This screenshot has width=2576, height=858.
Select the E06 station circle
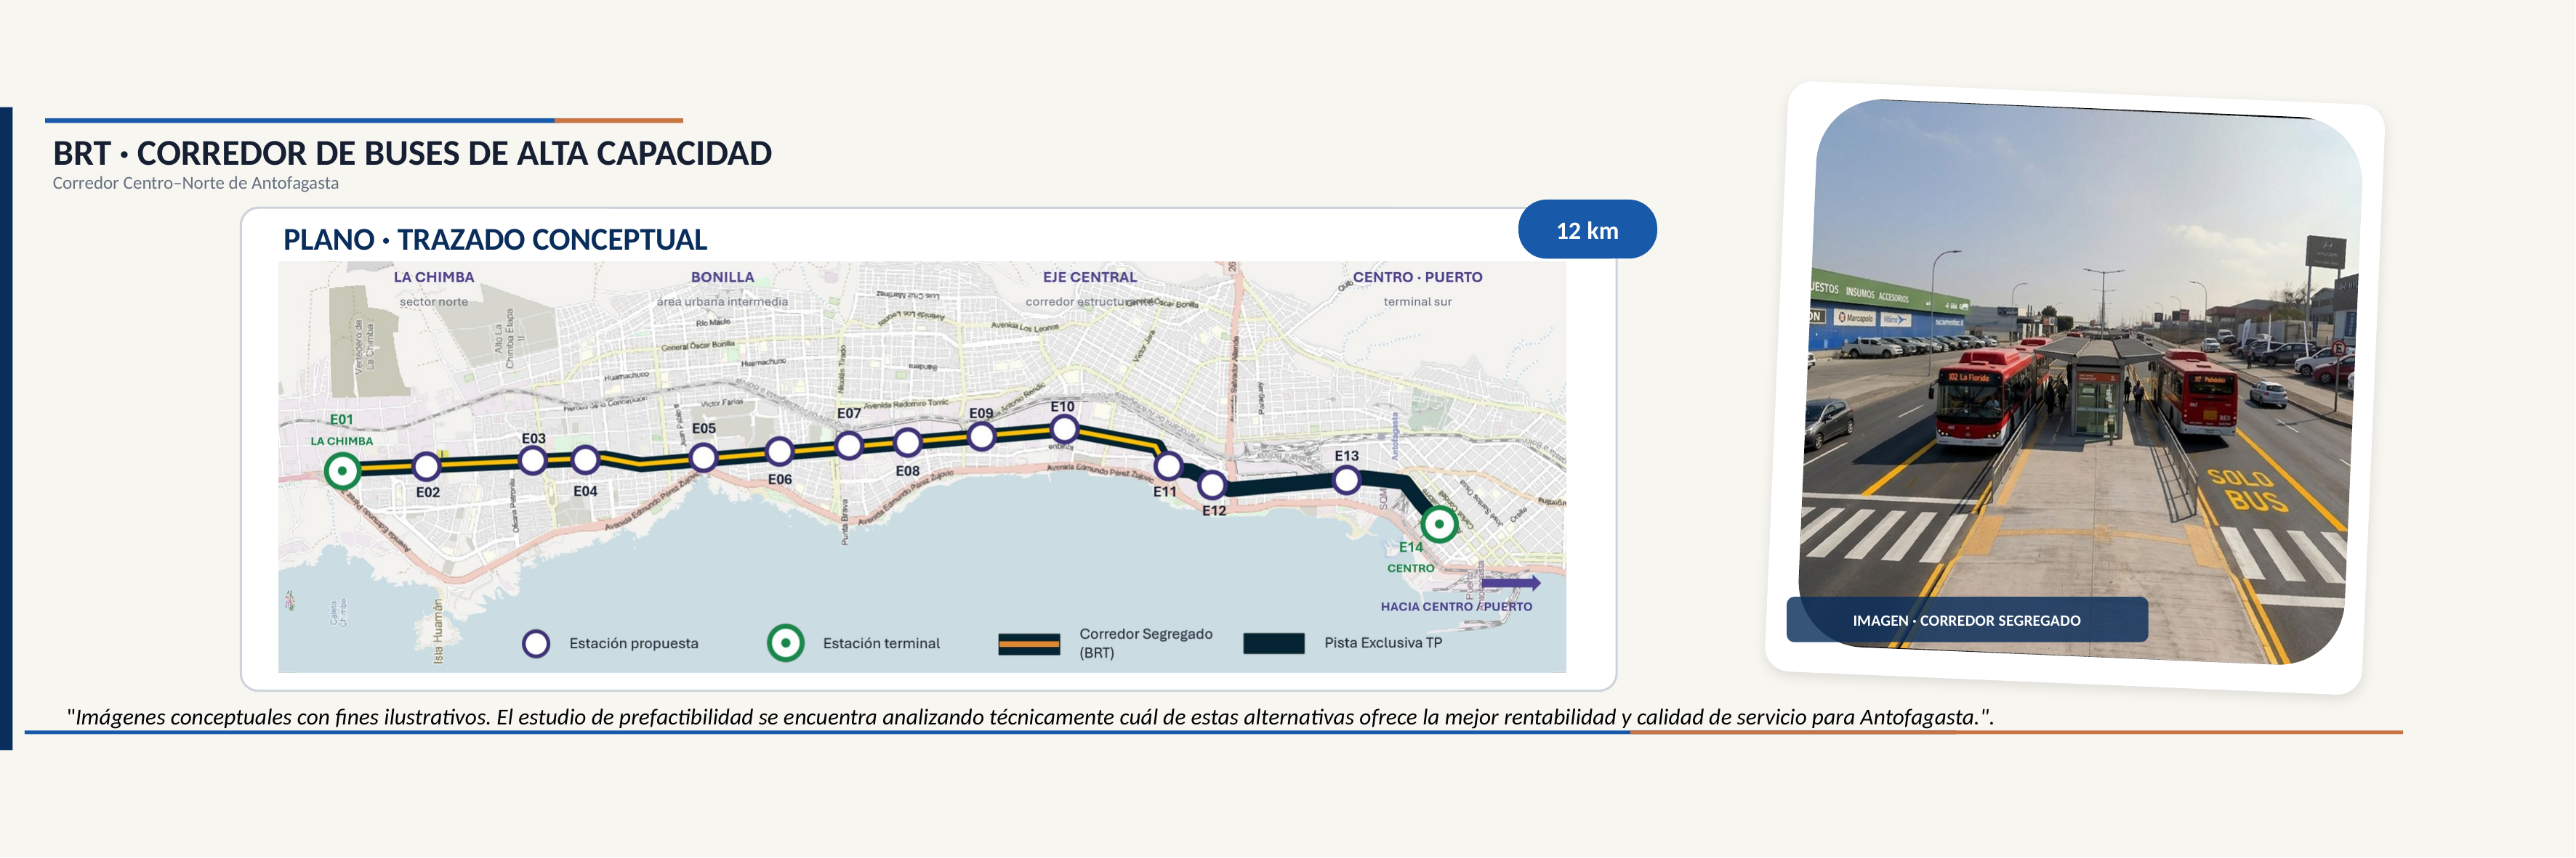click(x=780, y=452)
